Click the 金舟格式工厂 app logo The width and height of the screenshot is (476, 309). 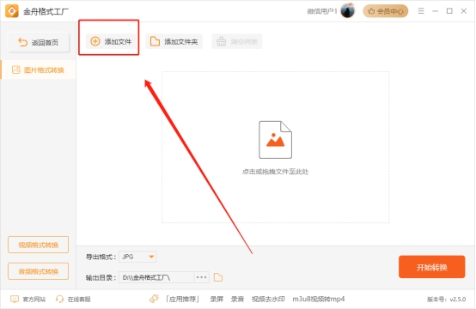point(12,11)
